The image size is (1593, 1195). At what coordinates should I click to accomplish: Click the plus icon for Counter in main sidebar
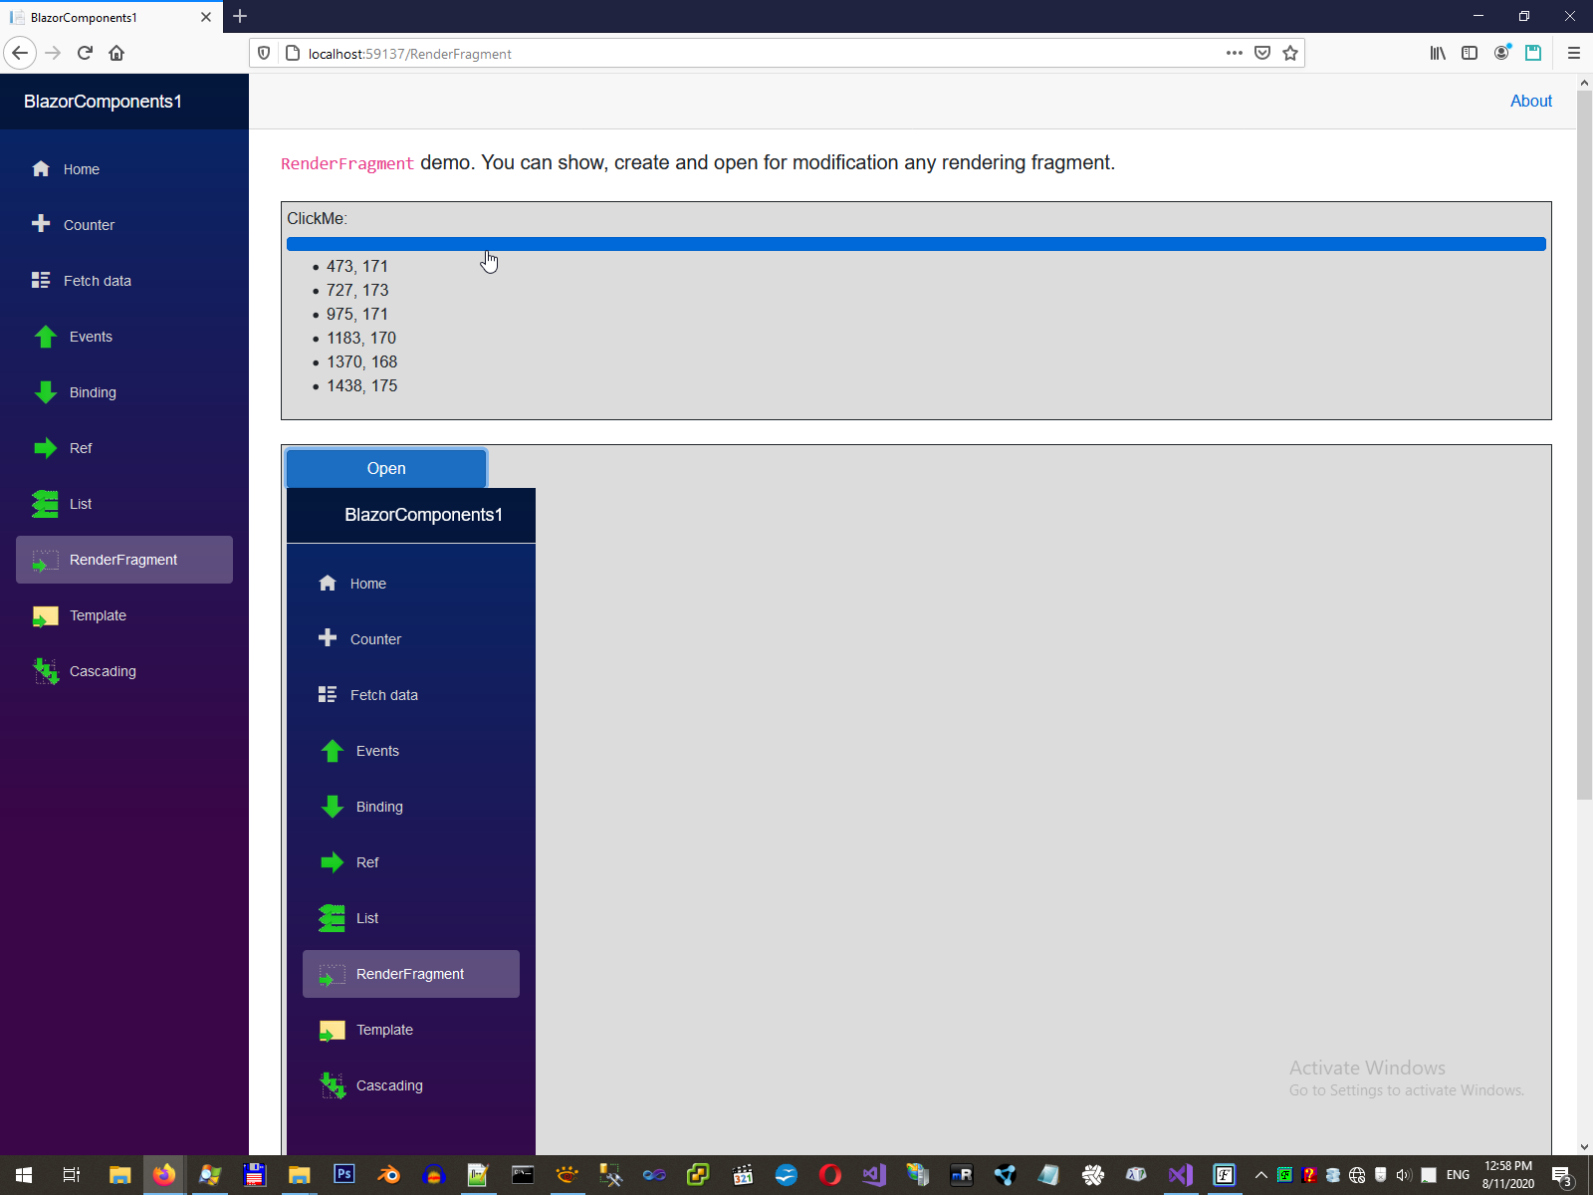[41, 224]
